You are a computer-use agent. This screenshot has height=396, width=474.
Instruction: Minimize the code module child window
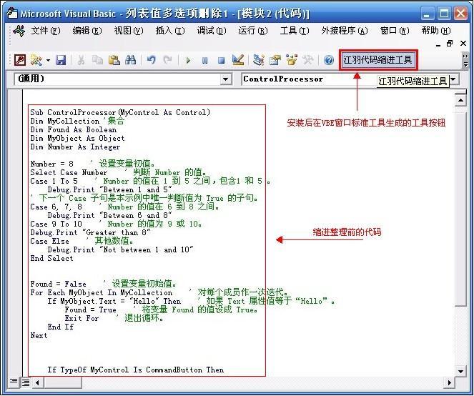(438, 44)
